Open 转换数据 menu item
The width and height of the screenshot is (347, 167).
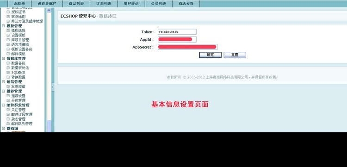coord(19,77)
